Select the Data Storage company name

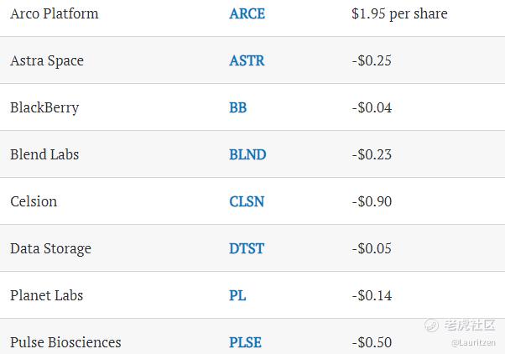50,249
